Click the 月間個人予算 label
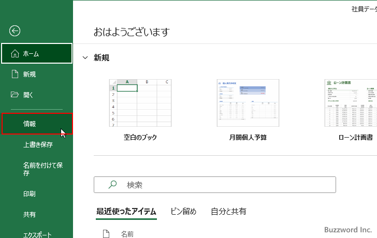 point(248,138)
